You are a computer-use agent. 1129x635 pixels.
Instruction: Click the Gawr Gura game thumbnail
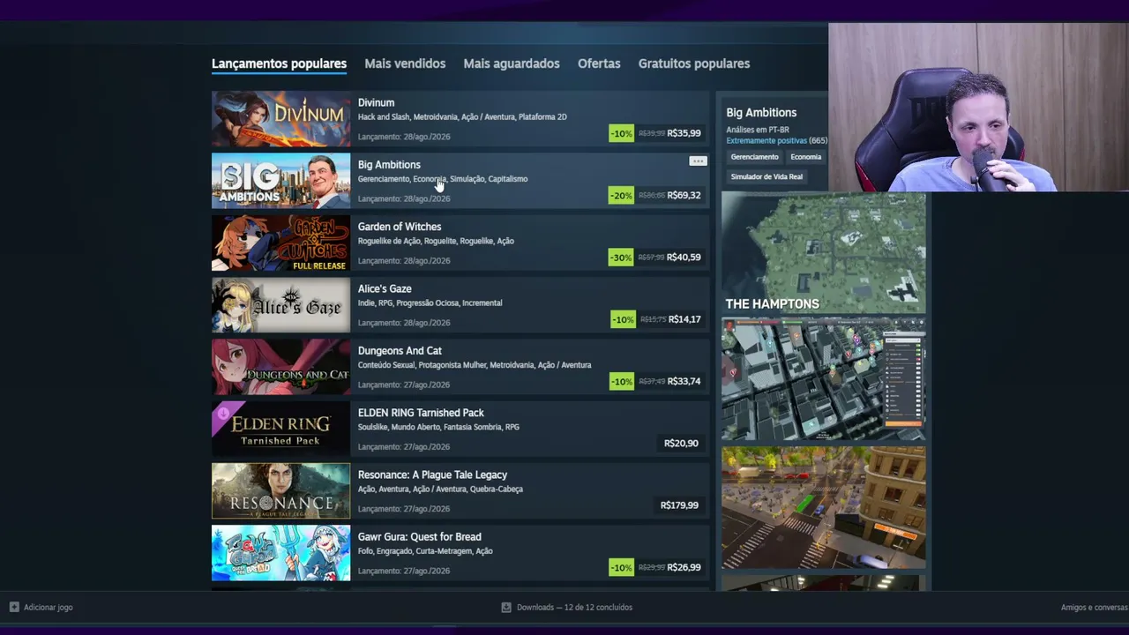(x=280, y=553)
